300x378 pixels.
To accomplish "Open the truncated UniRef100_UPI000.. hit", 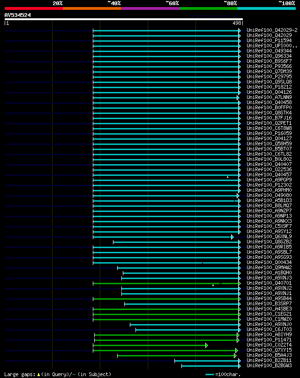I will [x=272, y=45].
